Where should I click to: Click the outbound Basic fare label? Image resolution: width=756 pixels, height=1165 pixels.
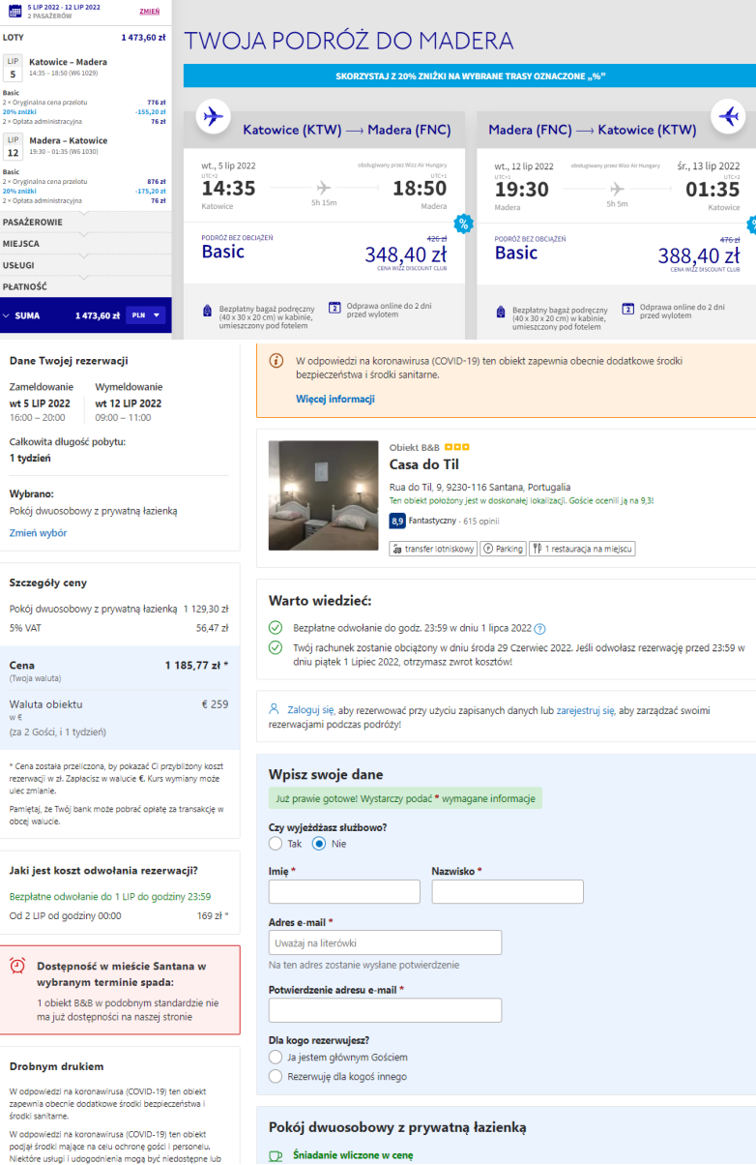pyautogui.click(x=223, y=252)
